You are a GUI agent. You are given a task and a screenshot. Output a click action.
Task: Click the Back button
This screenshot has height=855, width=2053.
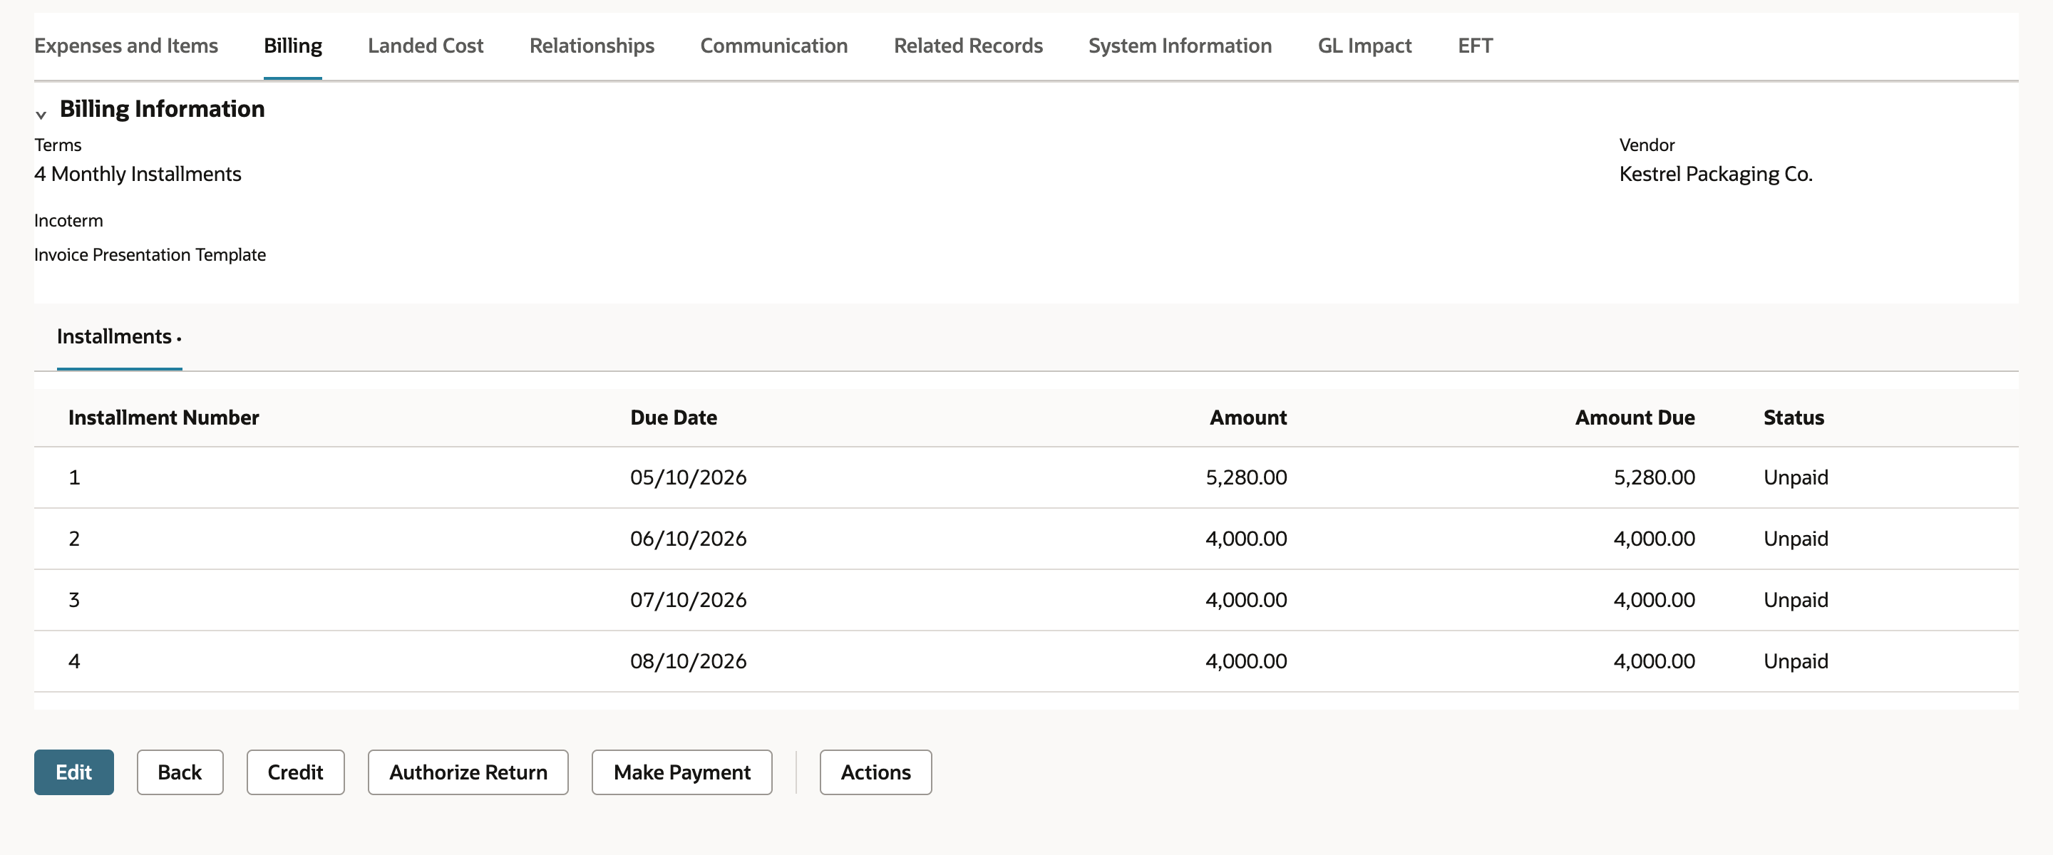180,772
